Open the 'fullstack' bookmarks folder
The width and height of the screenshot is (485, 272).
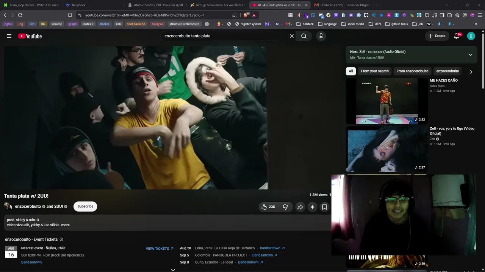pyautogui.click(x=305, y=24)
